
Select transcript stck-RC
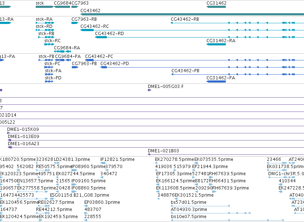(53, 41)
